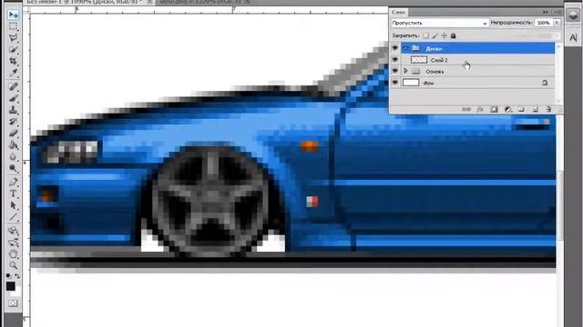Expand the Основа group

405,71
